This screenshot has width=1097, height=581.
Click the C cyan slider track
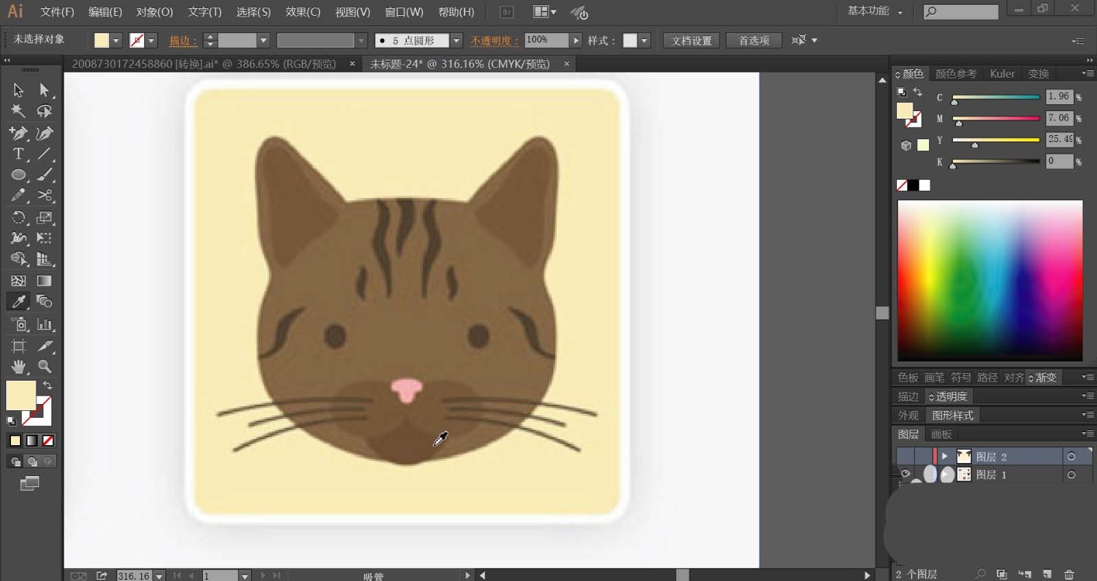(996, 97)
